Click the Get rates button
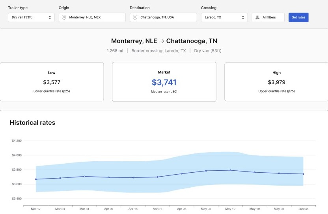Screen dimensions: 328x214 [x=298, y=17]
